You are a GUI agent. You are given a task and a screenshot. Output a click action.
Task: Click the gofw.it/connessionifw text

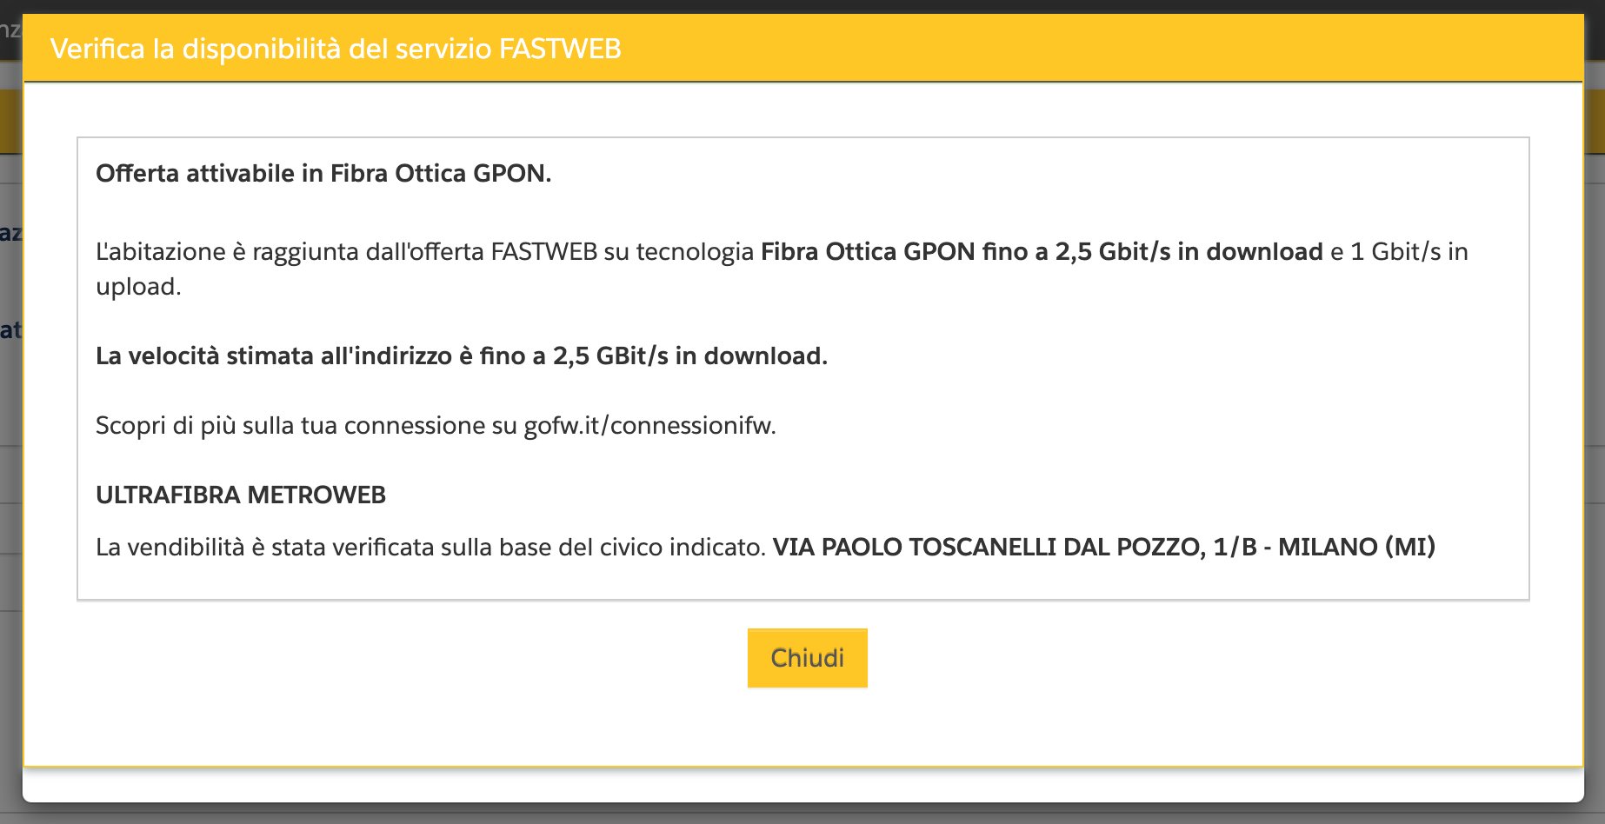pyautogui.click(x=648, y=425)
